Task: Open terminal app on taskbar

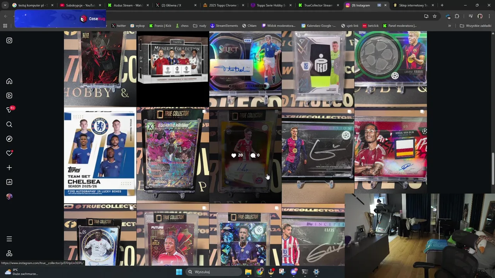Action: pyautogui.click(x=305, y=272)
